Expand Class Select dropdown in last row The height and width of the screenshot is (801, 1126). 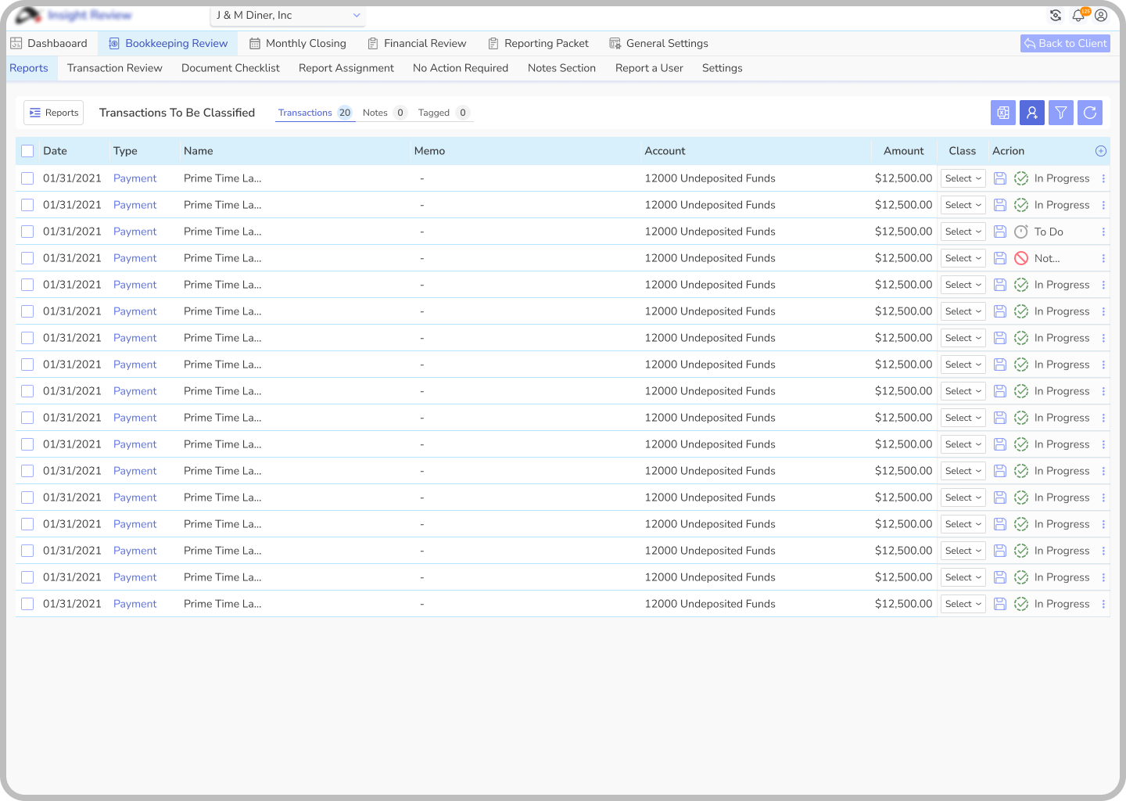point(963,604)
